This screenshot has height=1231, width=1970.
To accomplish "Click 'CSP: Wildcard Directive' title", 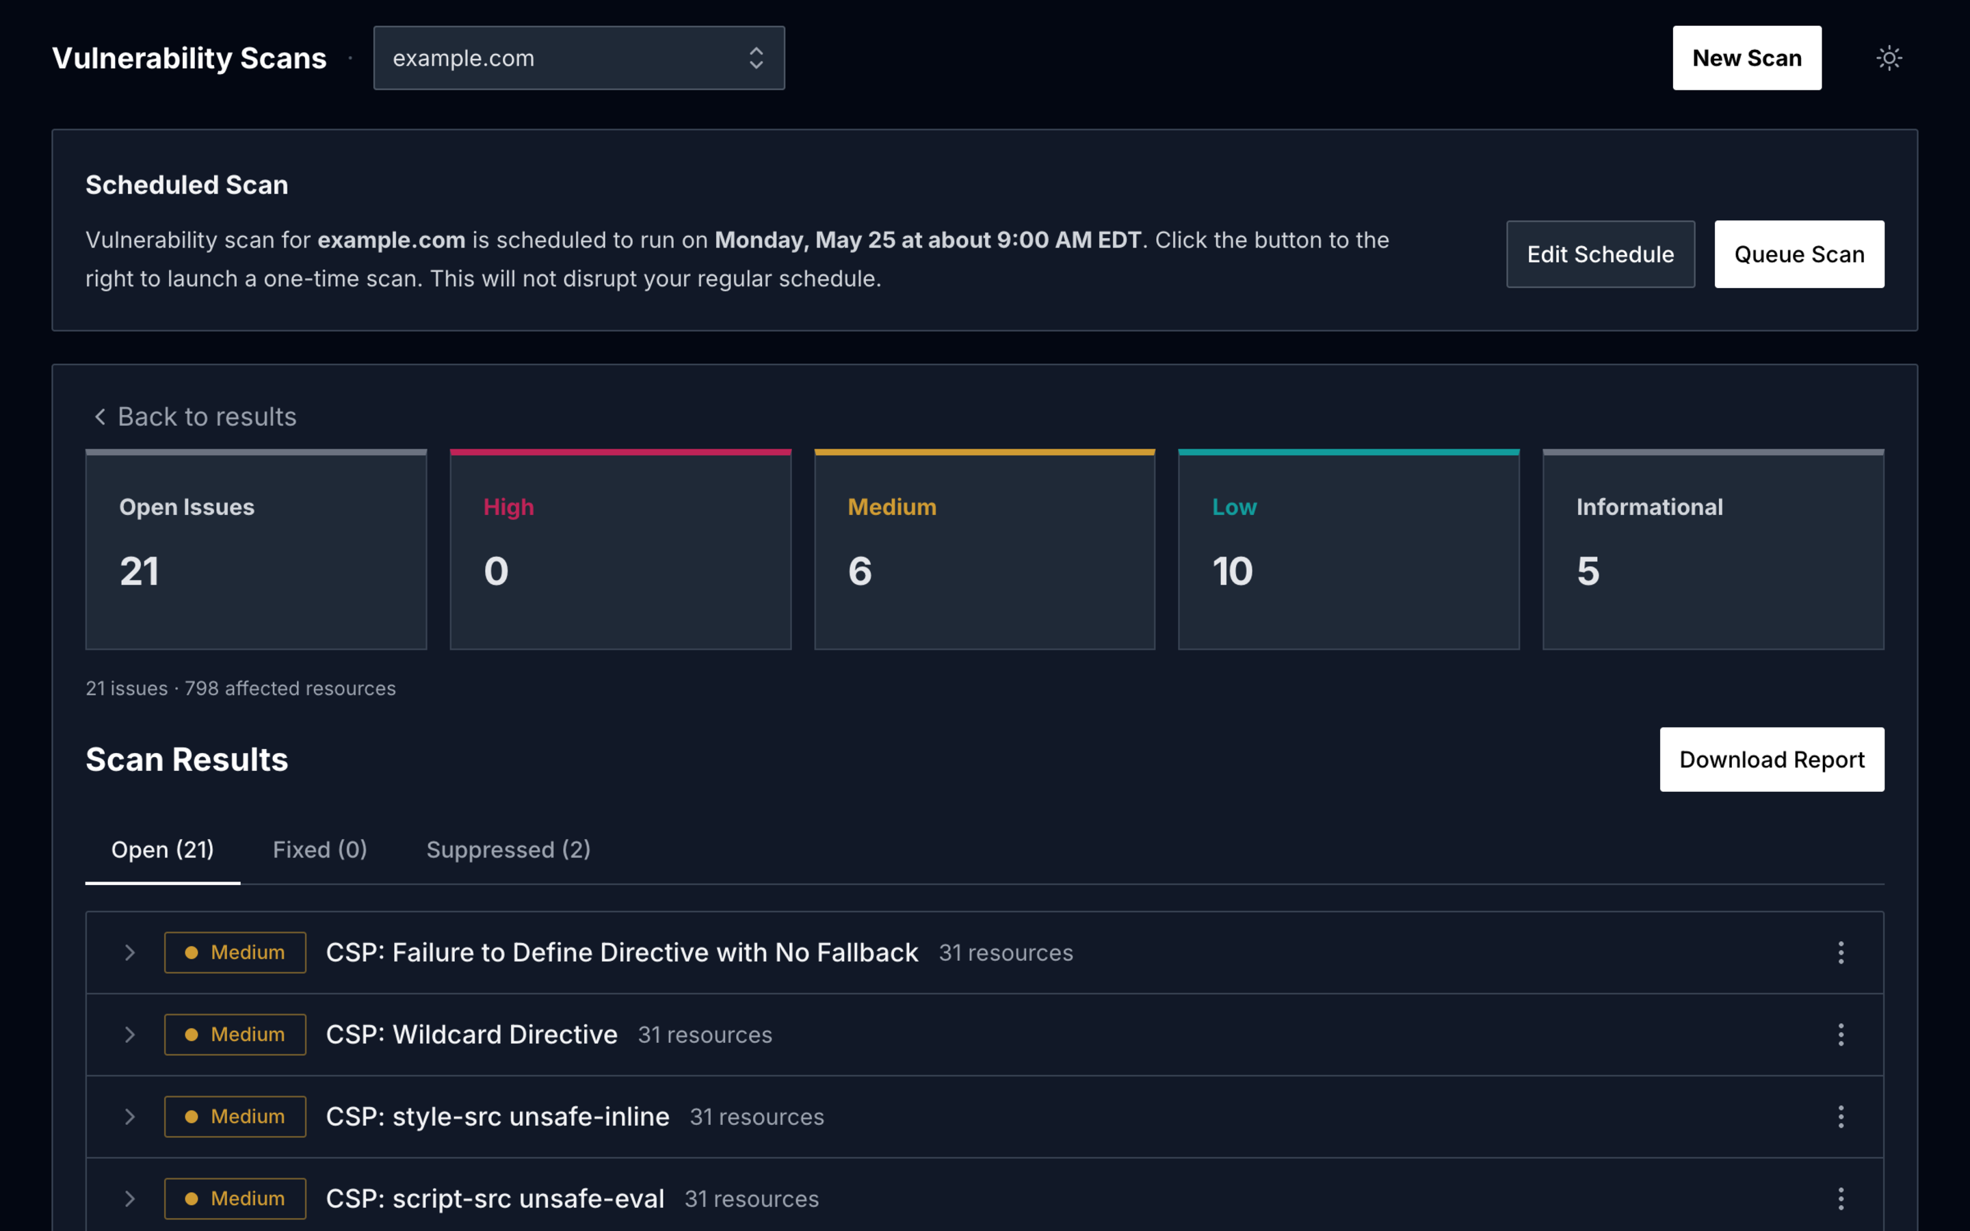I will [x=472, y=1034].
